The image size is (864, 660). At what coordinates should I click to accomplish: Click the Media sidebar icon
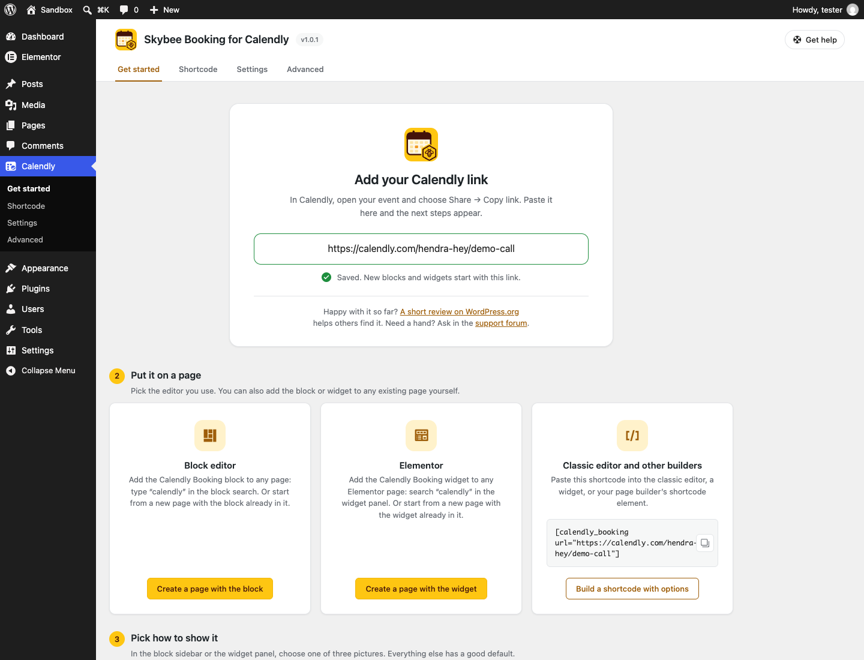coord(11,105)
